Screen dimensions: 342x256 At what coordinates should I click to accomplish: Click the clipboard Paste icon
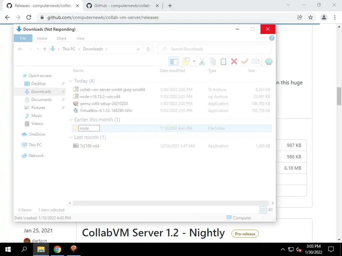click(x=223, y=62)
